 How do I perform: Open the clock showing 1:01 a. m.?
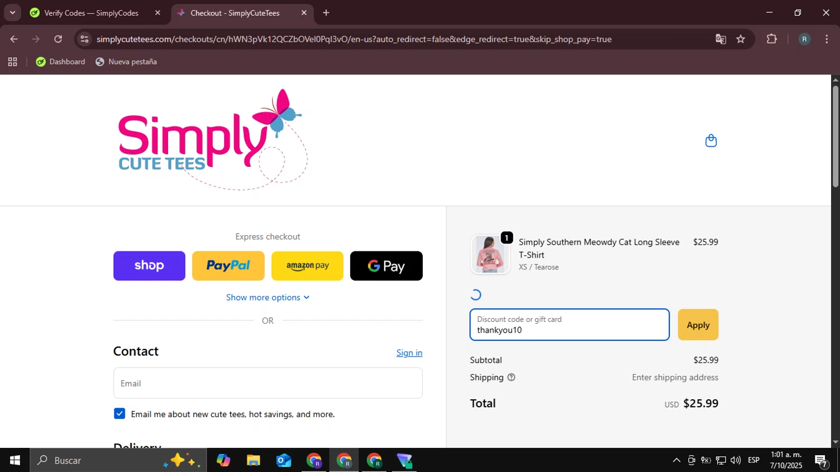[786, 460]
